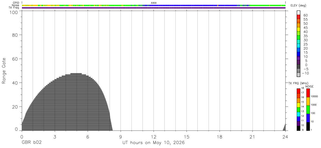The image size is (321, 148).
Task: Click the red swatch in the ELEV color bar
Action: [x=299, y=17]
